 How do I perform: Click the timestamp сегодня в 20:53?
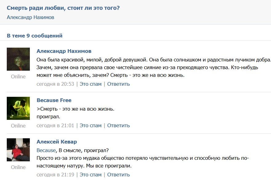(x=55, y=84)
